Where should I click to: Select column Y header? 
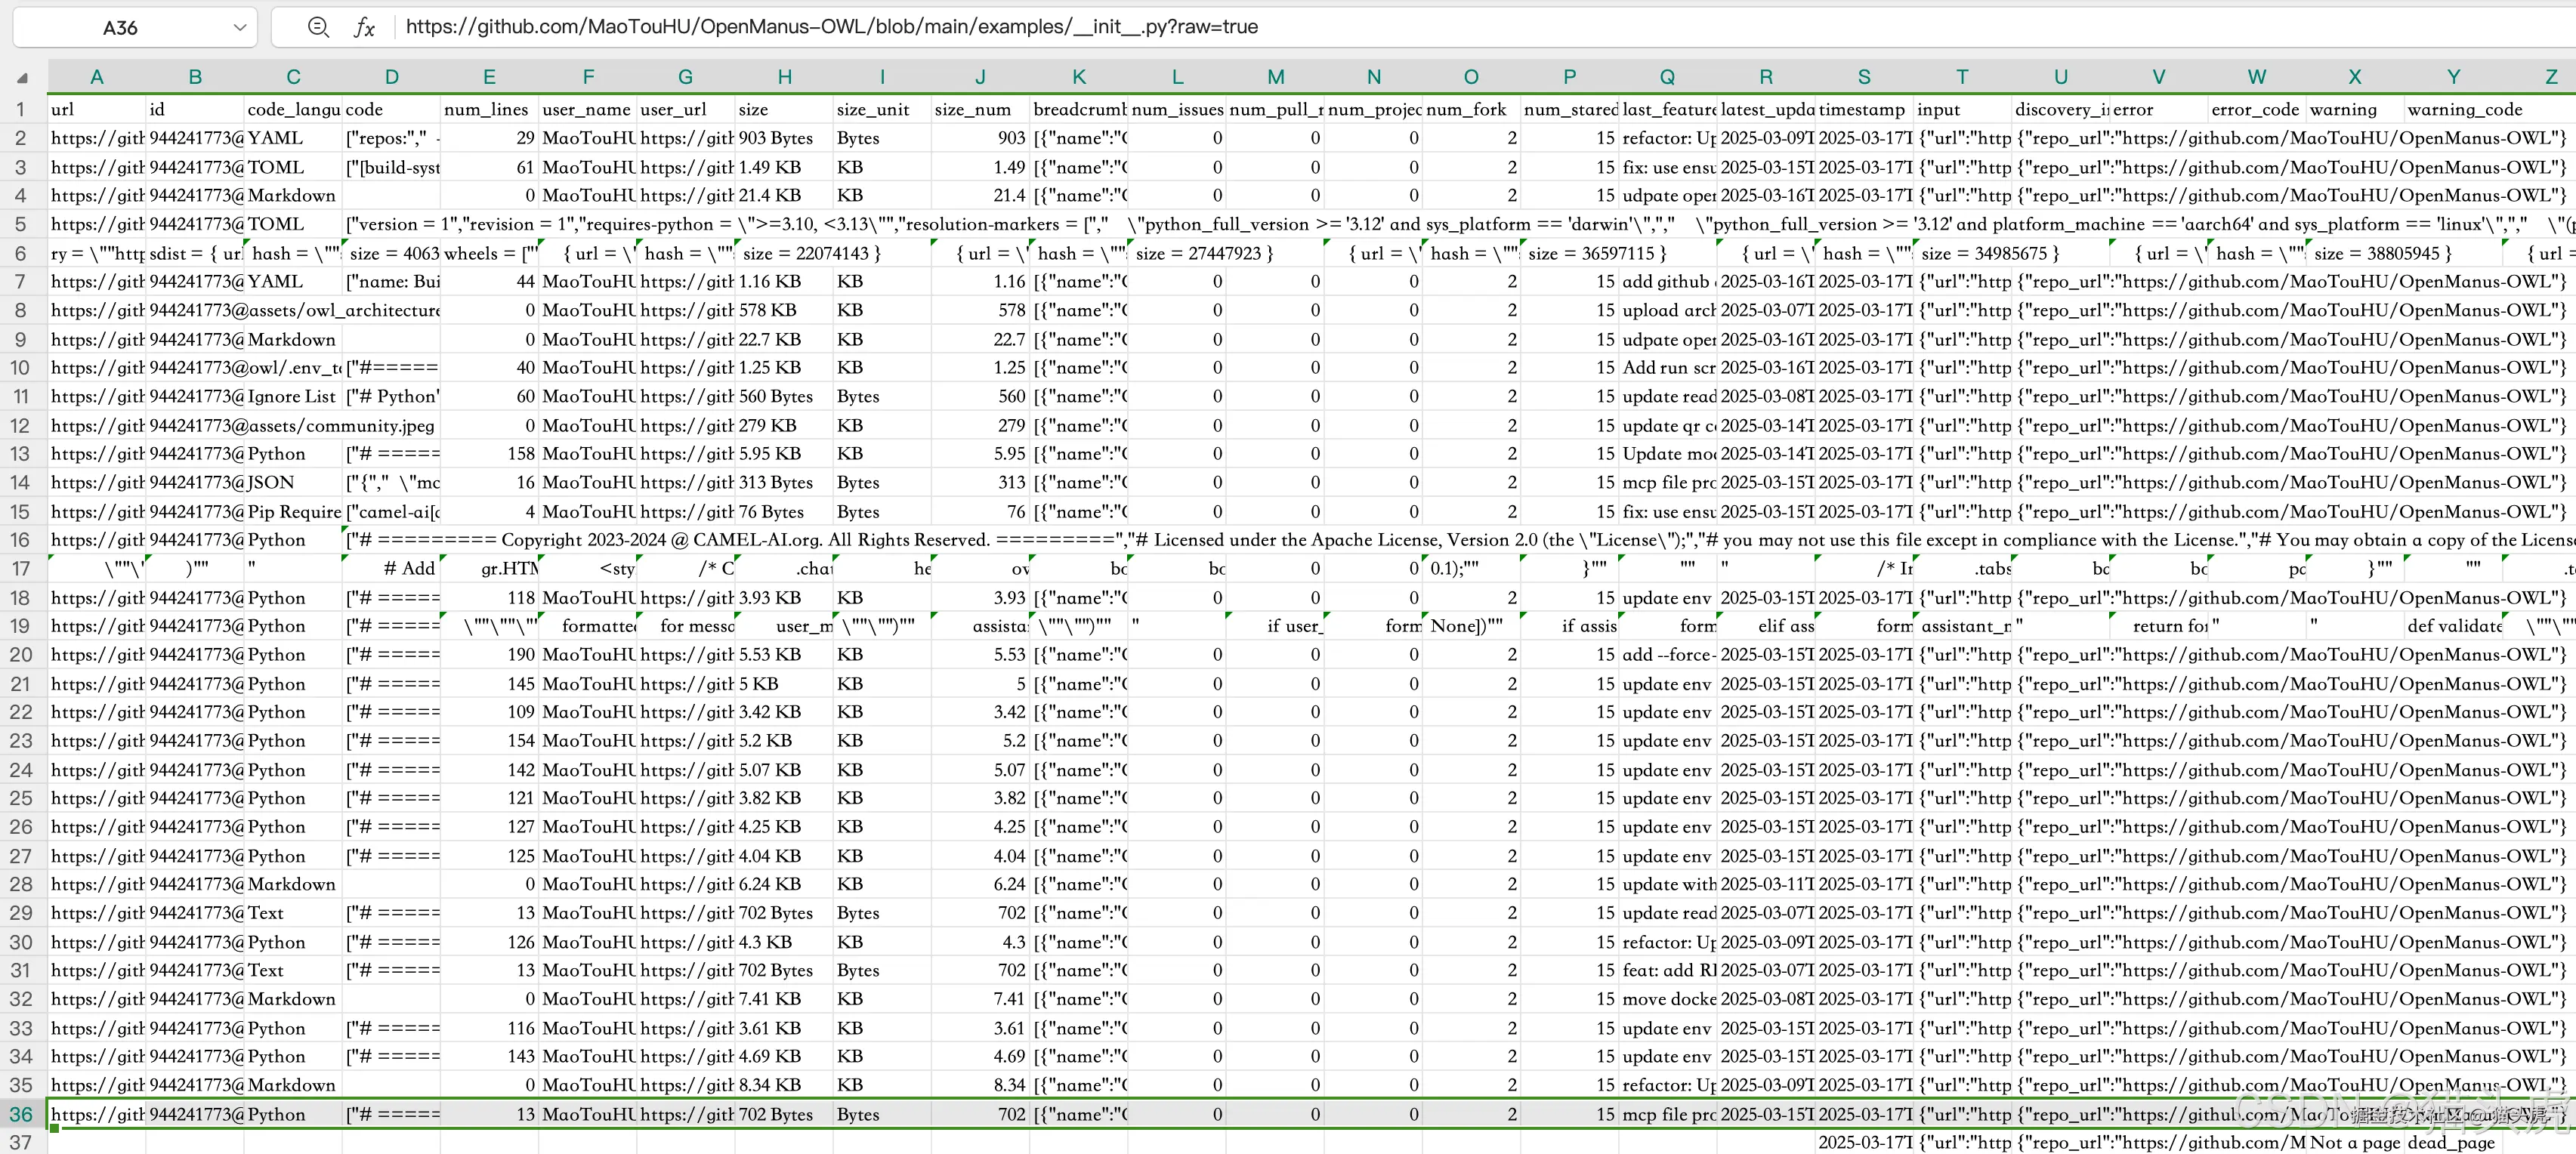point(2452,77)
